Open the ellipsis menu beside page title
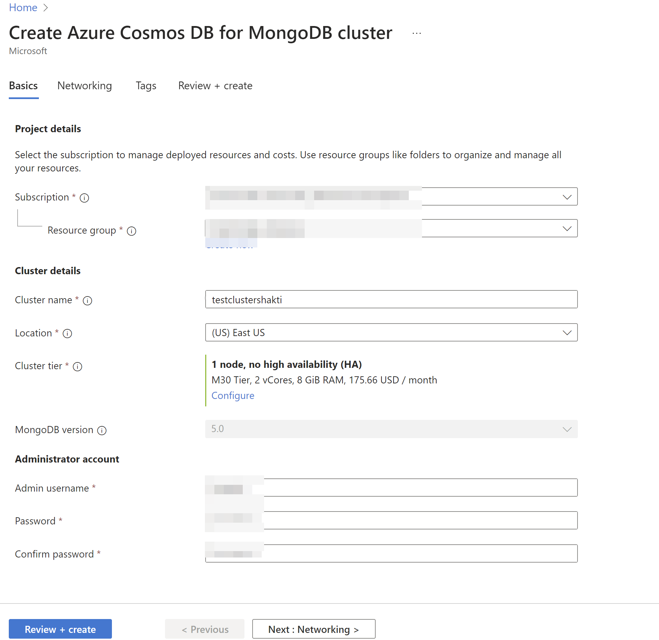 [x=417, y=33]
